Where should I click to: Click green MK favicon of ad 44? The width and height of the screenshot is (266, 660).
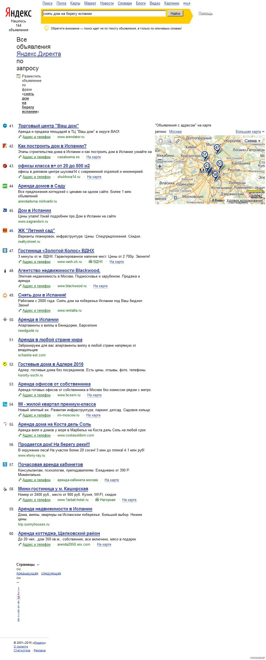click(x=5, y=186)
